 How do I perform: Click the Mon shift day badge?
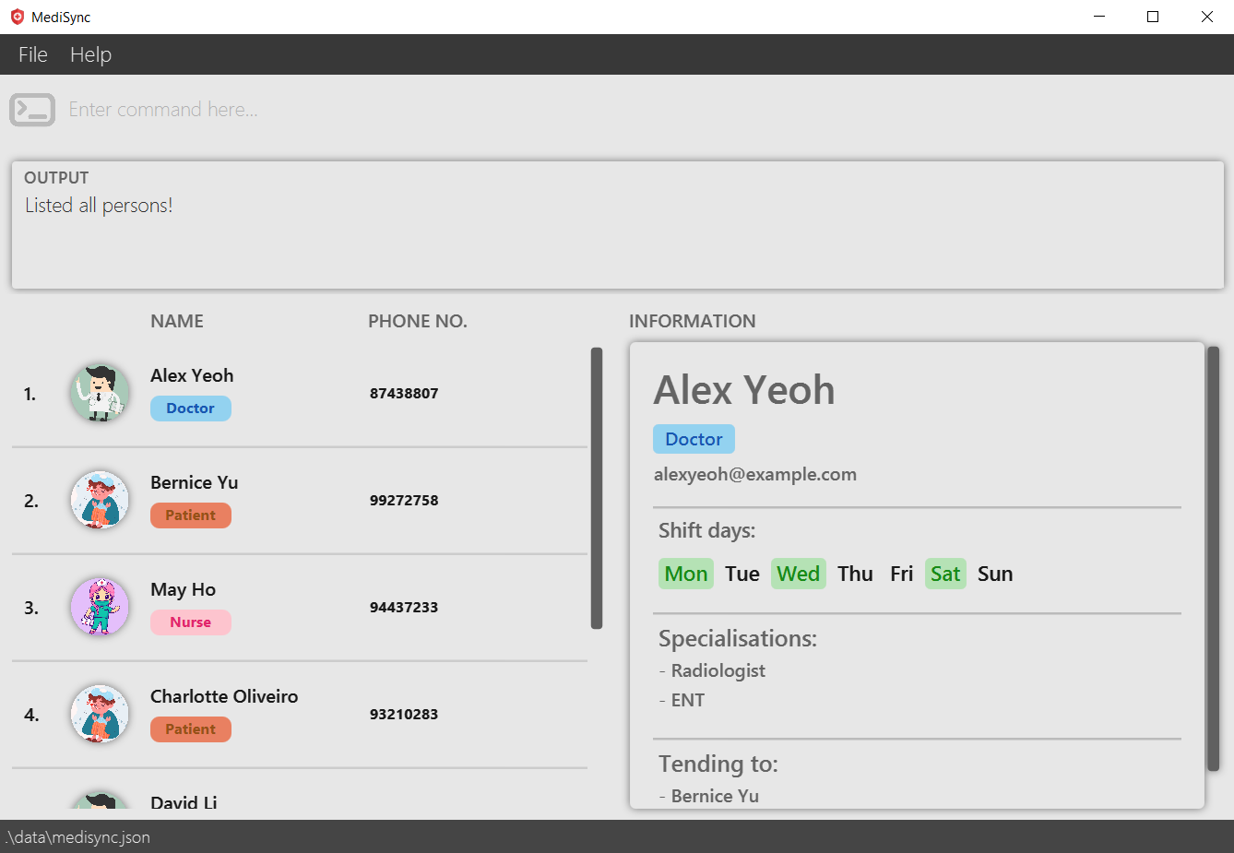(685, 574)
